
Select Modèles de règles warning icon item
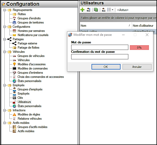[x=29, y=114]
